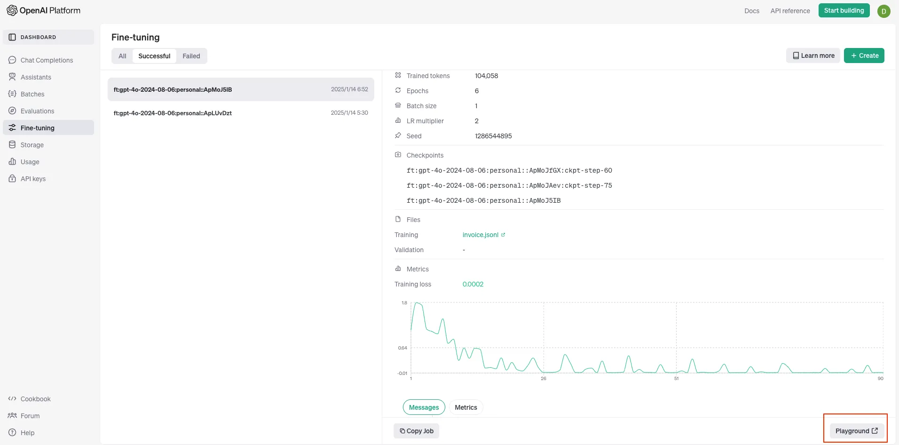Viewport: 899px width, 445px height.
Task: Click the Learn more book icon
Action: [x=796, y=56]
